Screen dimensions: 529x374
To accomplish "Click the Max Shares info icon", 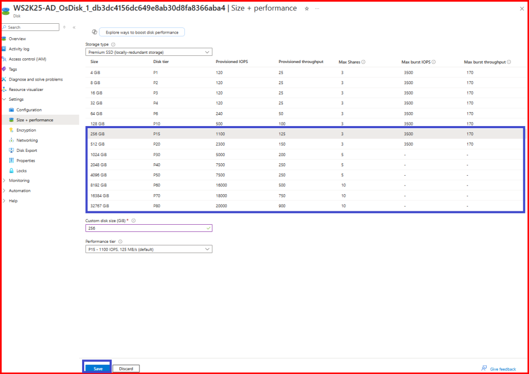I will (364, 62).
